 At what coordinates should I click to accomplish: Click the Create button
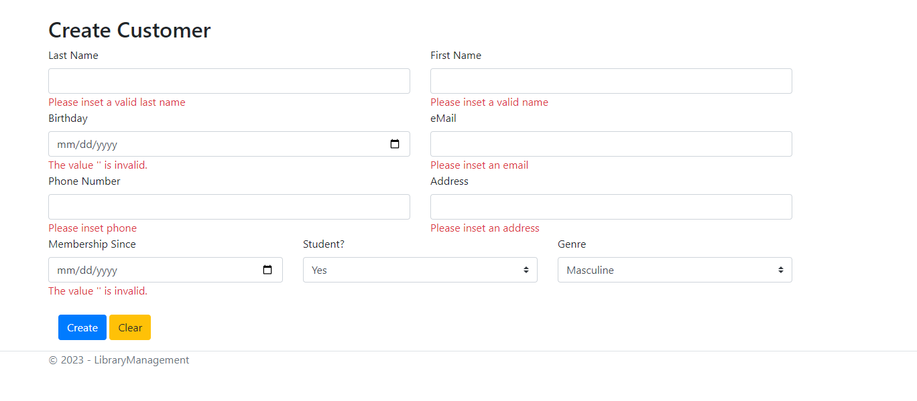(82, 327)
